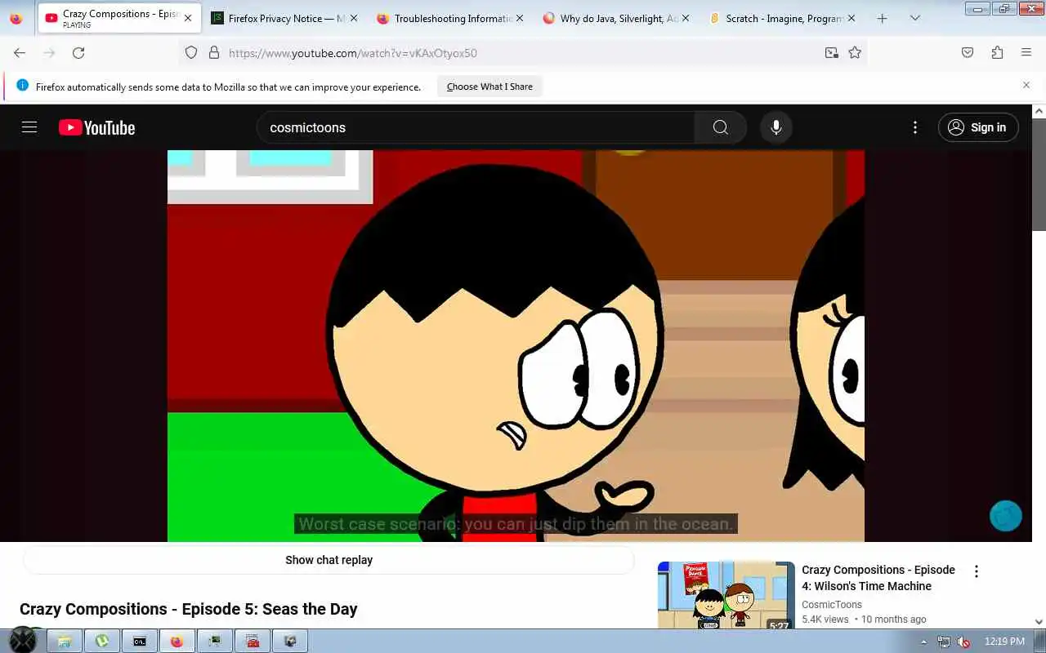Image resolution: width=1046 pixels, height=653 pixels.
Task: Open the Firefox extensions puzzle icon
Action: pyautogui.click(x=997, y=53)
